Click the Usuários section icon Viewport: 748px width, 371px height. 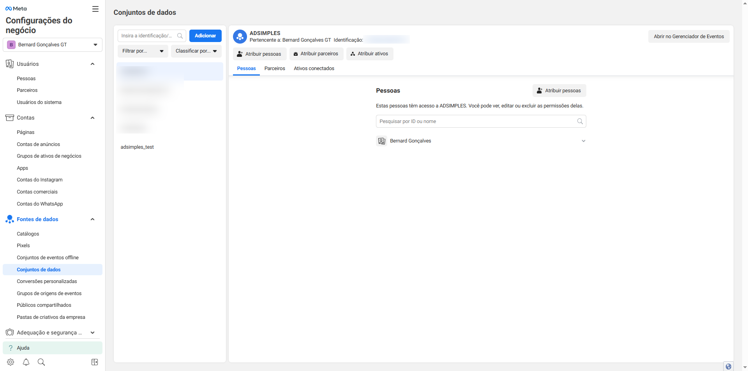[10, 64]
